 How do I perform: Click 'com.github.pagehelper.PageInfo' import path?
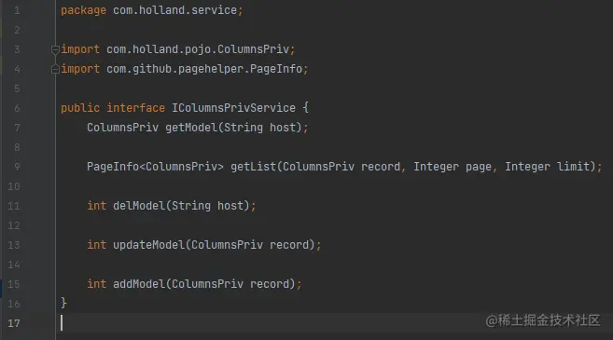(x=204, y=69)
